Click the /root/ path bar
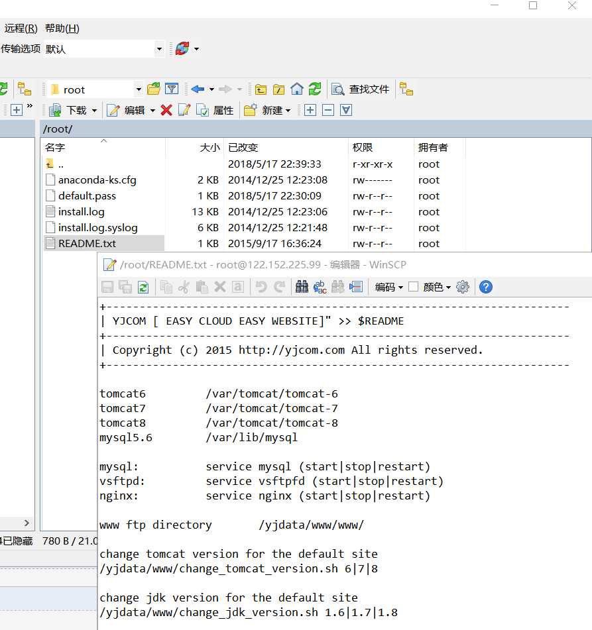 (x=316, y=129)
